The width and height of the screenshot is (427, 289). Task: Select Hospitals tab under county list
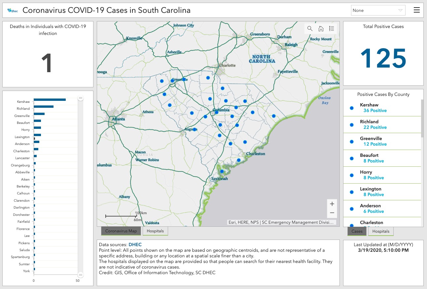[381, 231]
